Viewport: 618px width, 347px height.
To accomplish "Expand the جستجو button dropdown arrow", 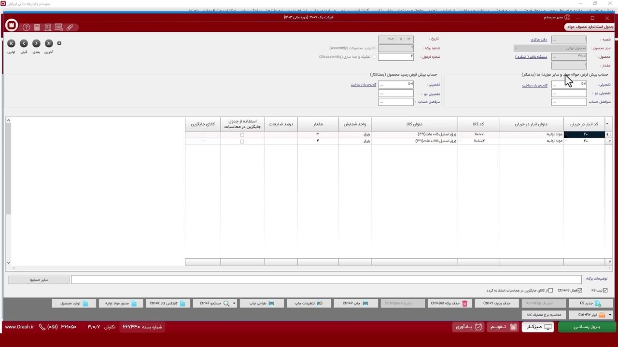I will coord(234,304).
